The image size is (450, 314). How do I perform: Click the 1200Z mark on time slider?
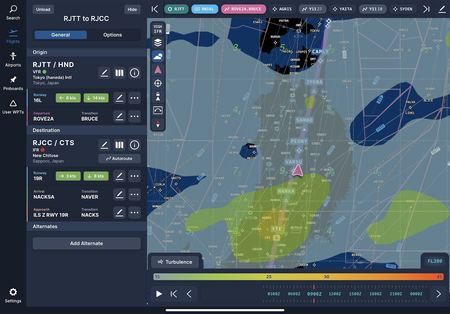[x=334, y=294]
